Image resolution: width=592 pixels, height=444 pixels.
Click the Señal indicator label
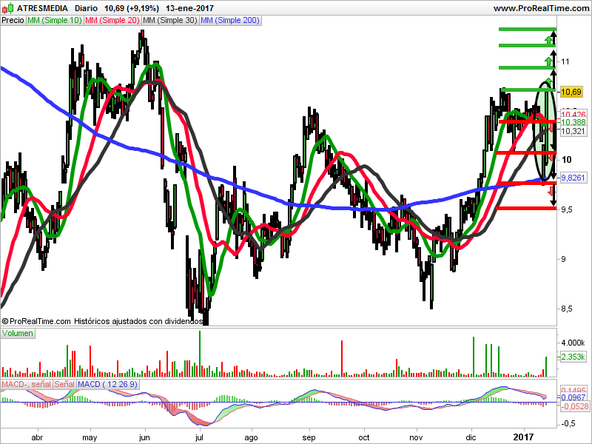pyautogui.click(x=64, y=384)
